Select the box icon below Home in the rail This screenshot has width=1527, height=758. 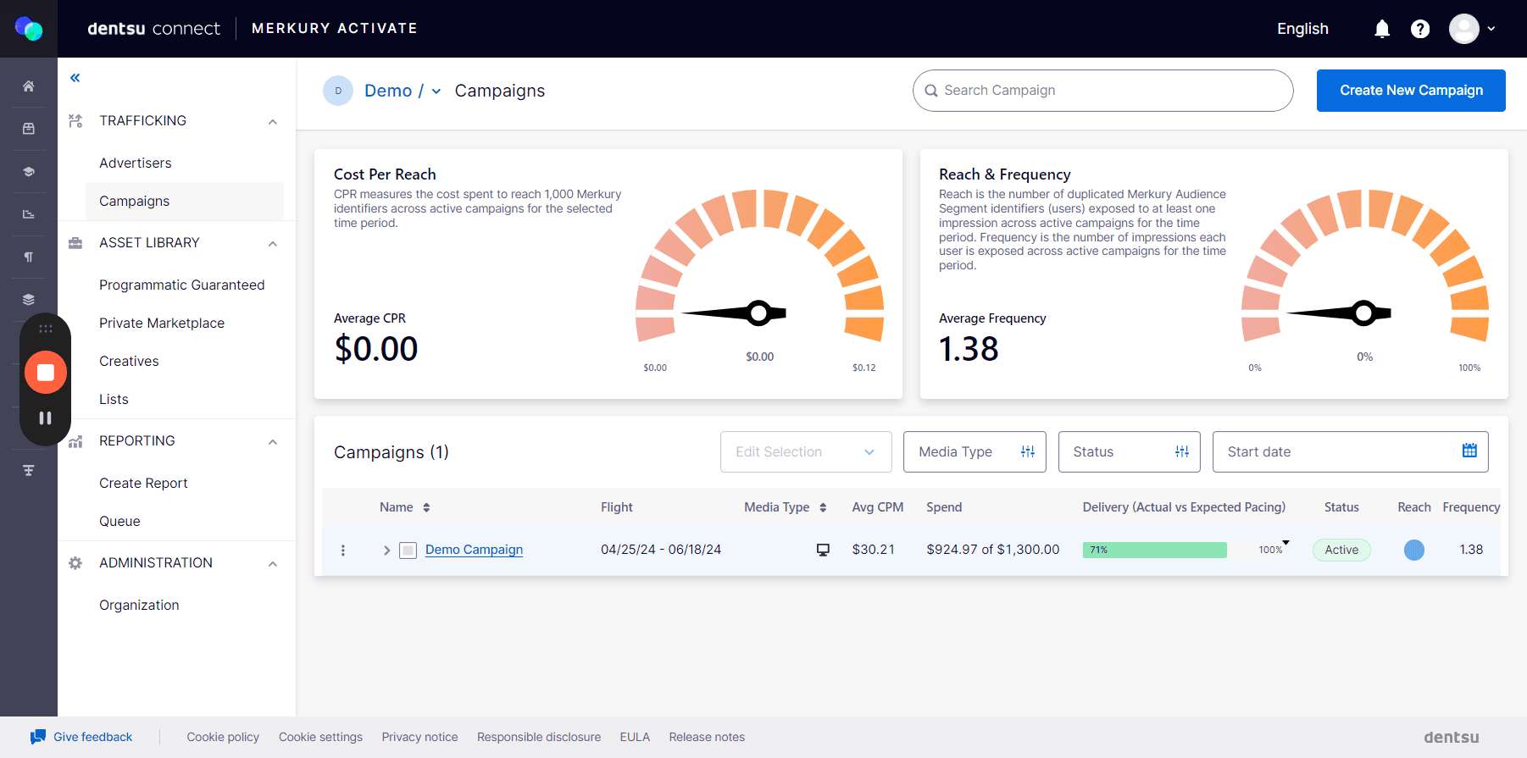point(29,129)
